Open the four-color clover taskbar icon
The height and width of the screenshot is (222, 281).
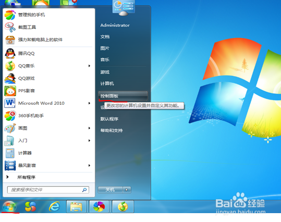[x=30, y=206]
